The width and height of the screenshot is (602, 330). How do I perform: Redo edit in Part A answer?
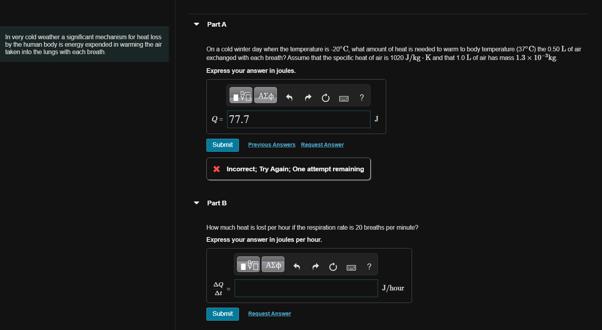click(308, 97)
